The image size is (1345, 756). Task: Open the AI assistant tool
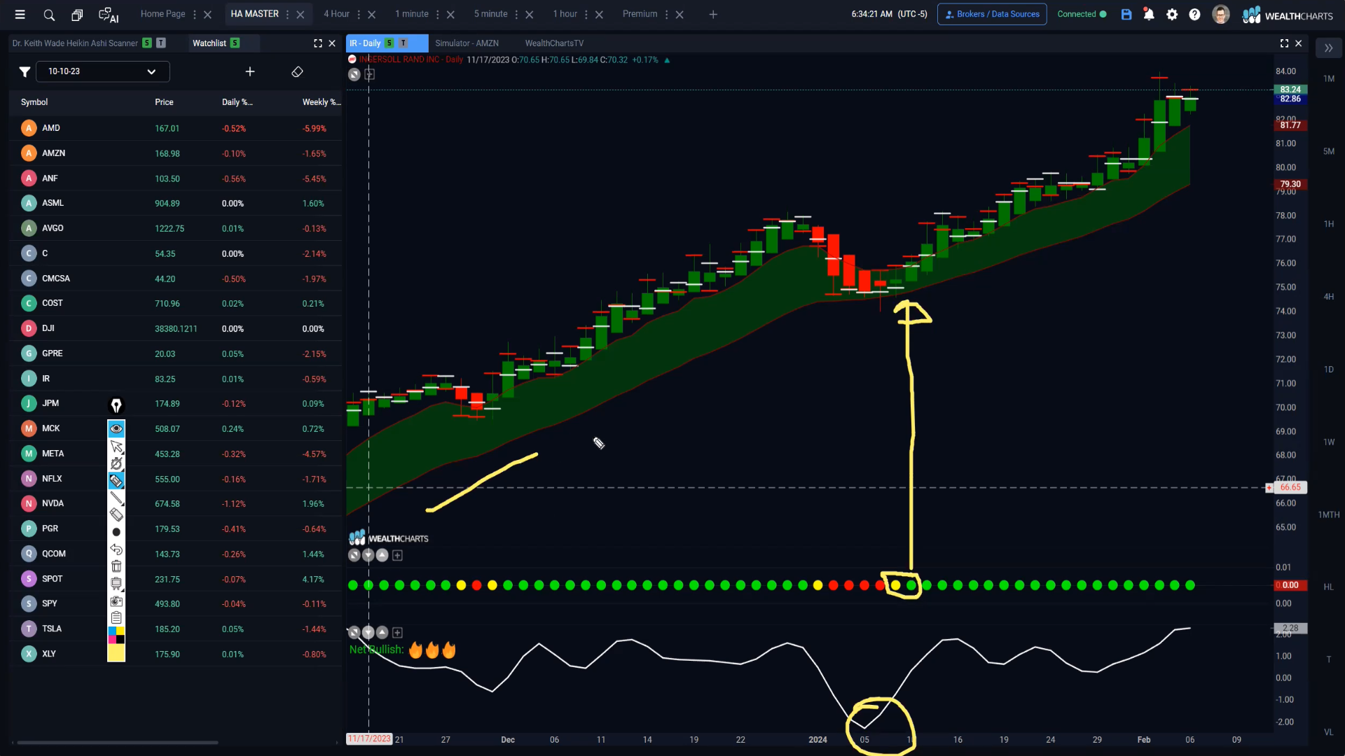[x=109, y=14]
